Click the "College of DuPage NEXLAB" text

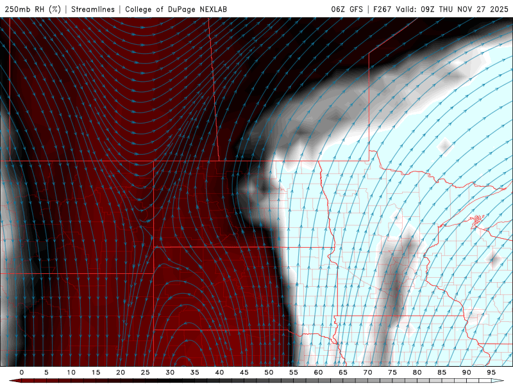tap(176, 9)
